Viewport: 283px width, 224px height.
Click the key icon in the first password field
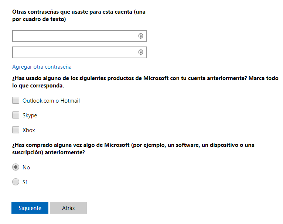tap(140, 36)
